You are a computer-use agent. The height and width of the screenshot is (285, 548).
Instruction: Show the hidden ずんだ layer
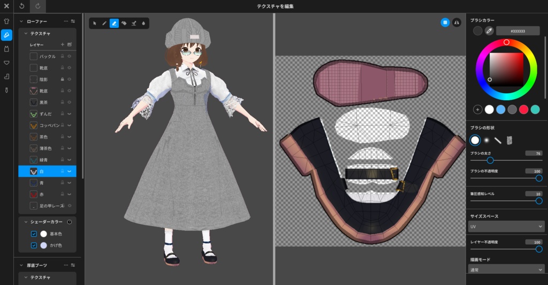pyautogui.click(x=69, y=114)
